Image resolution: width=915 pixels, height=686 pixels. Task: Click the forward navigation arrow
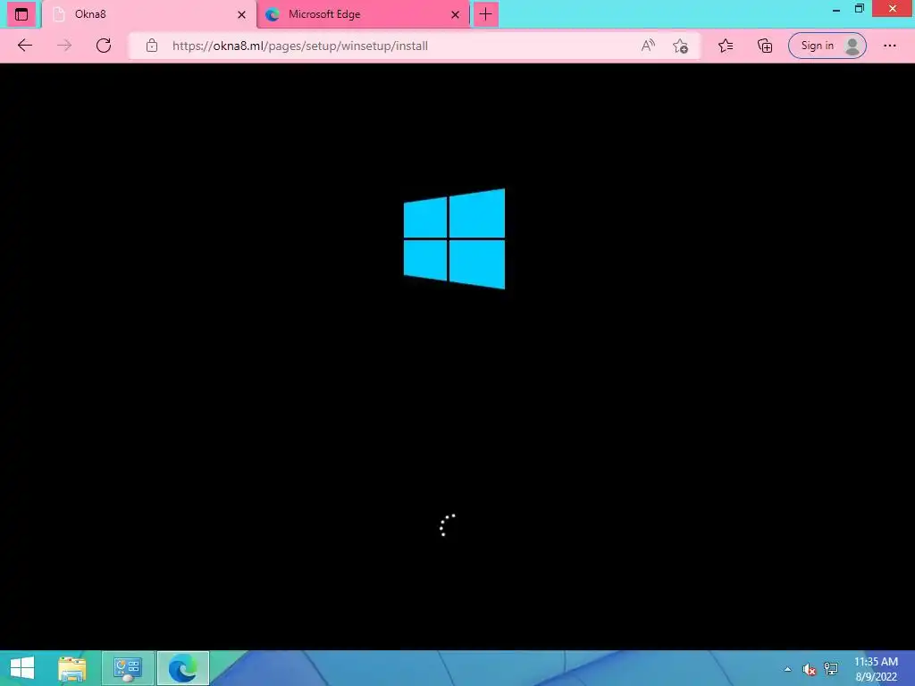click(x=64, y=46)
